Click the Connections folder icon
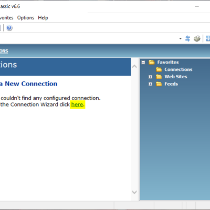The image size is (210, 210). click(159, 69)
